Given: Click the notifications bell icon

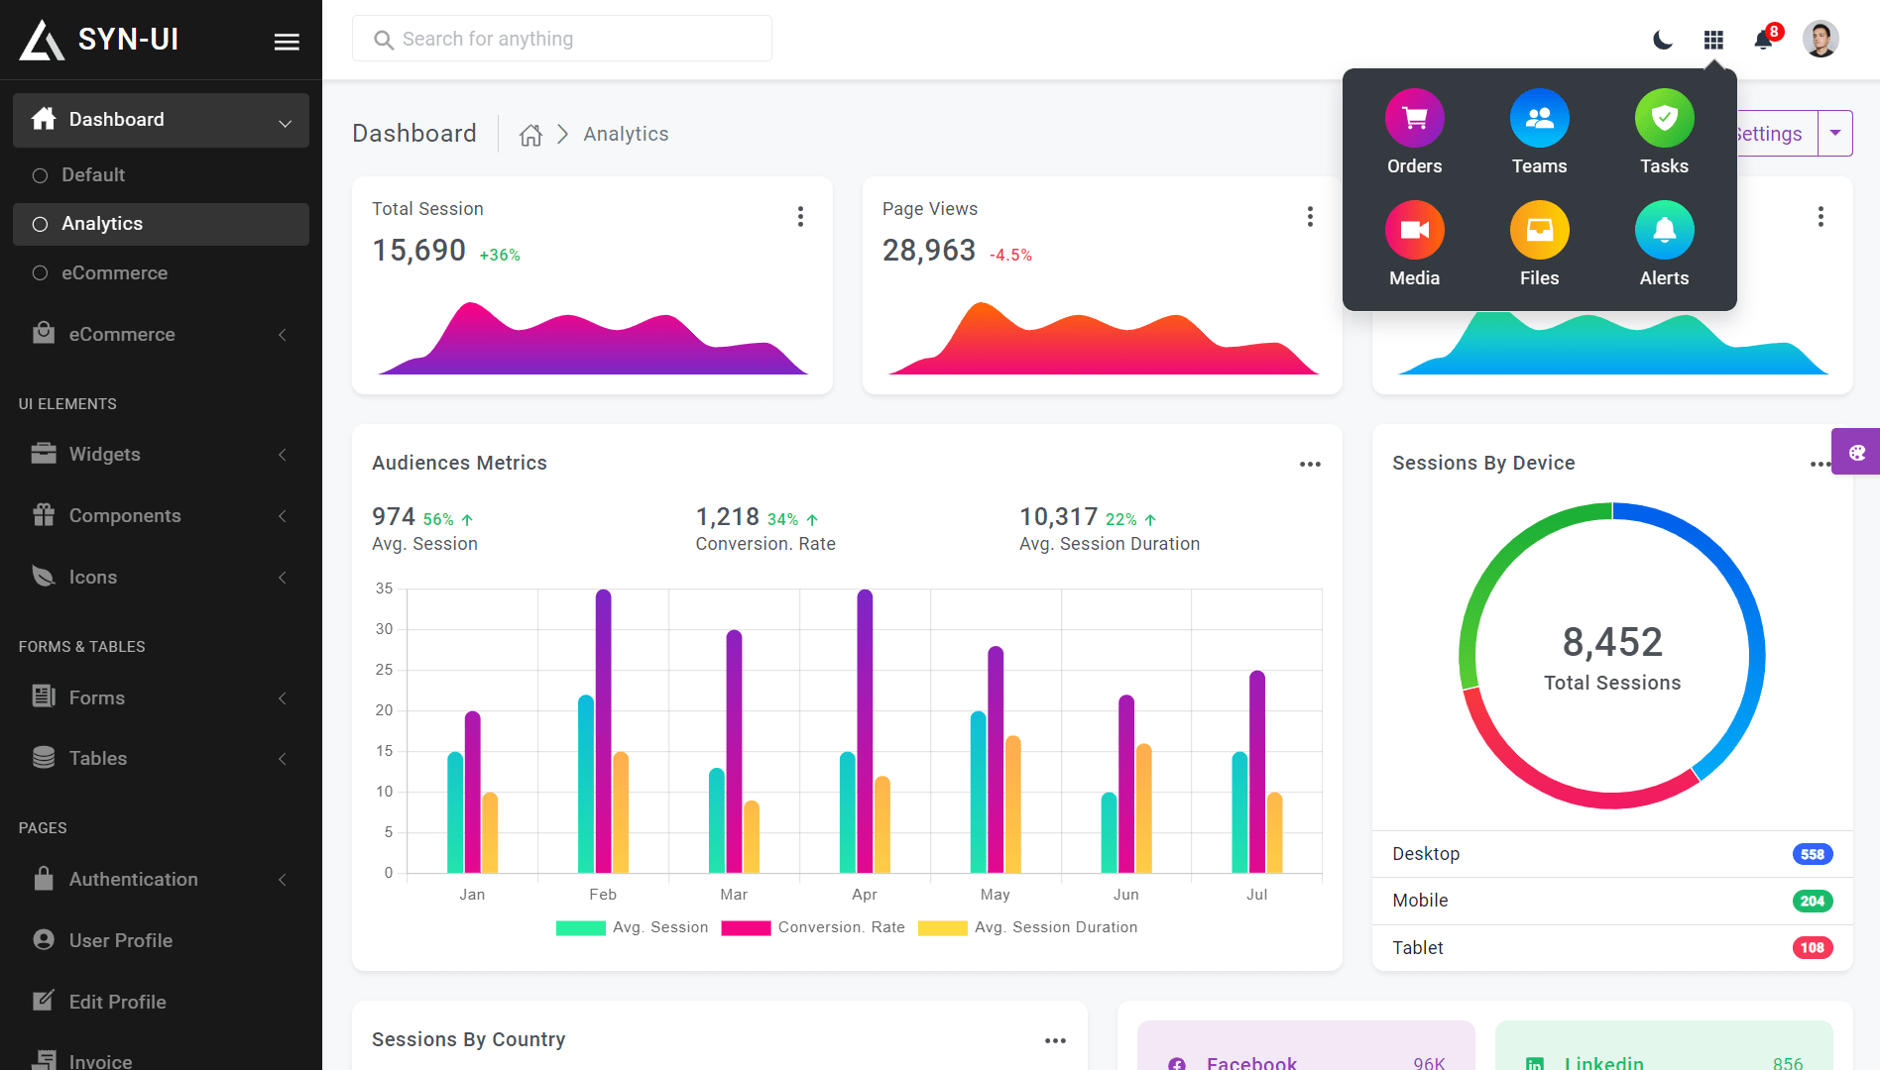Looking at the screenshot, I should 1763,40.
